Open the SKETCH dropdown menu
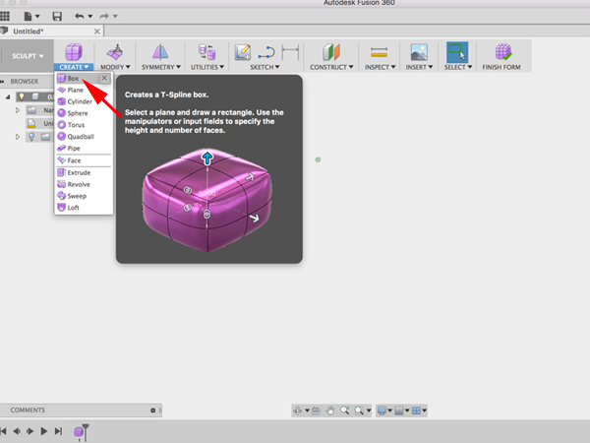590x443 pixels. point(265,67)
